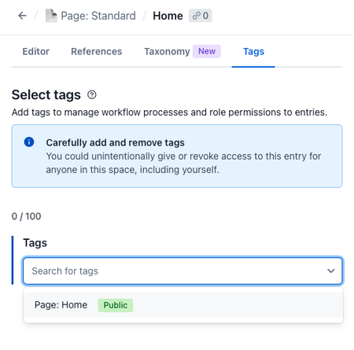The image size is (354, 350).
Task: Switch to the References tab
Action: click(97, 51)
